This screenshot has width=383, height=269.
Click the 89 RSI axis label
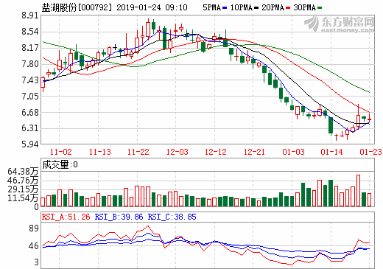pyautogui.click(x=34, y=228)
